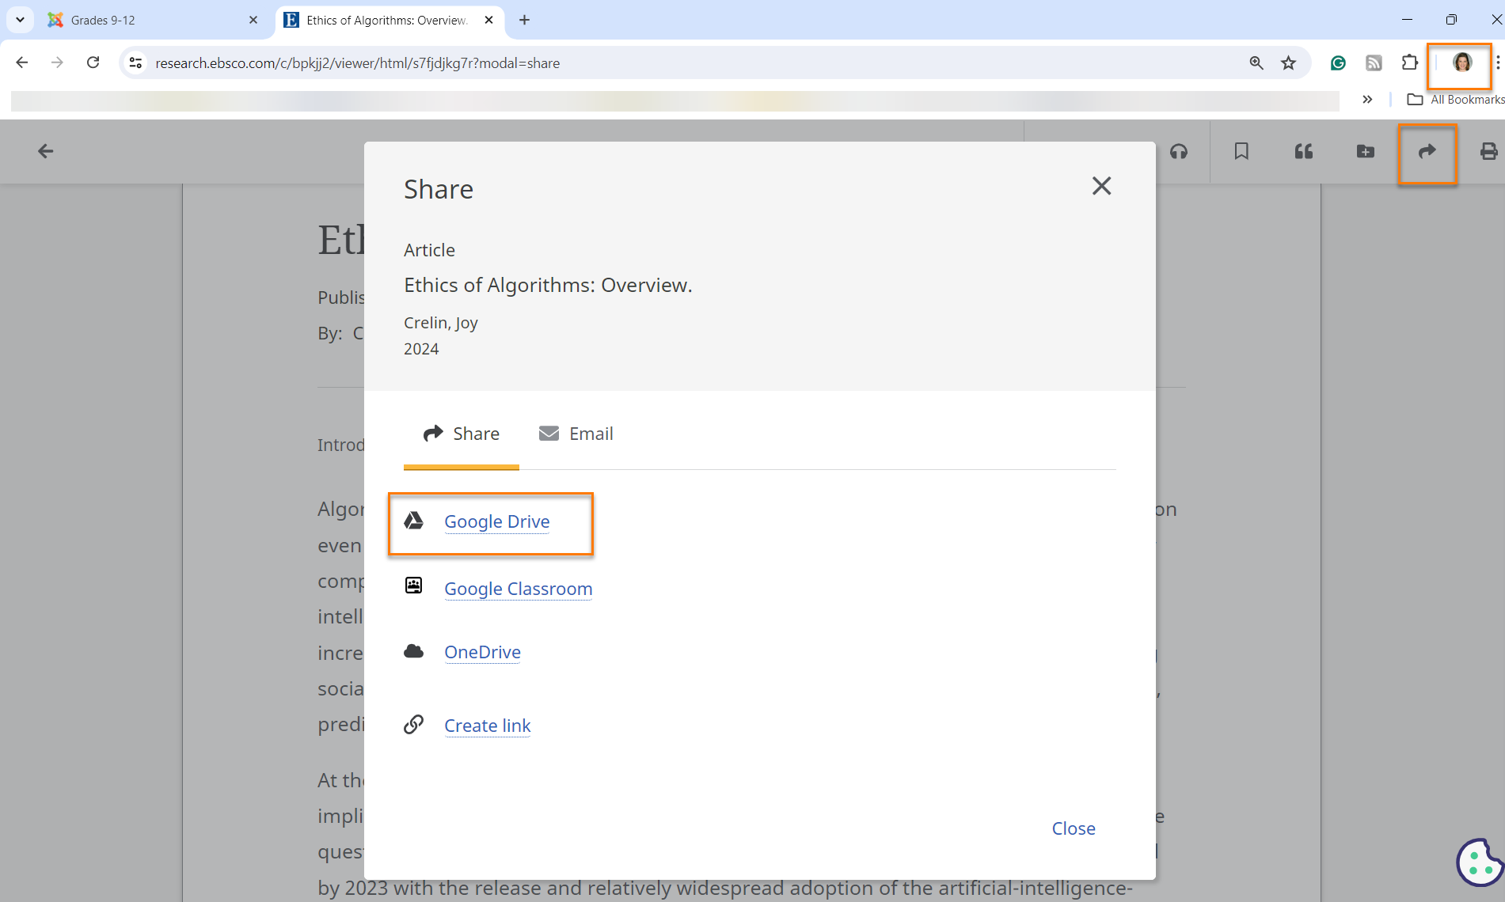Share the article to OneDrive
The width and height of the screenshot is (1505, 902).
click(482, 652)
